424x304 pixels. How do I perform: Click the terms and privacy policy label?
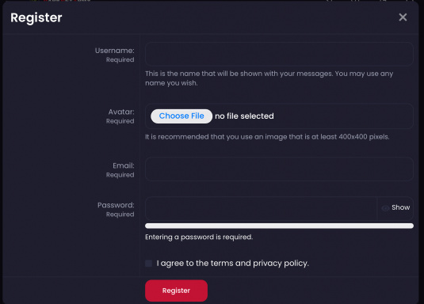point(232,263)
